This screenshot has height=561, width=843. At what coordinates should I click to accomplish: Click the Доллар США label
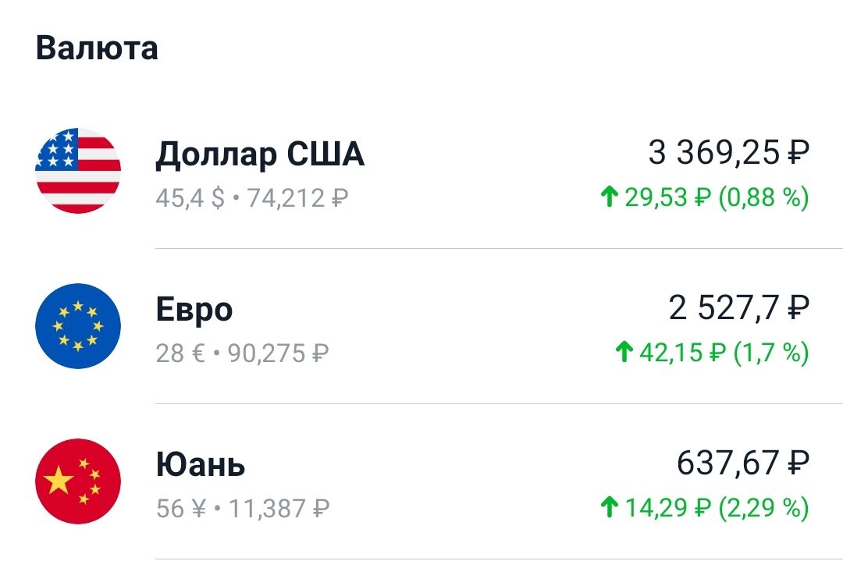point(259,152)
